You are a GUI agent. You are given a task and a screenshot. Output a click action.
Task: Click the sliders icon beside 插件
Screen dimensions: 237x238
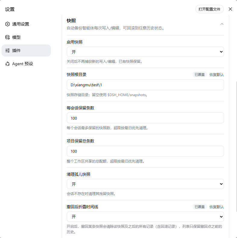click(x=8, y=50)
